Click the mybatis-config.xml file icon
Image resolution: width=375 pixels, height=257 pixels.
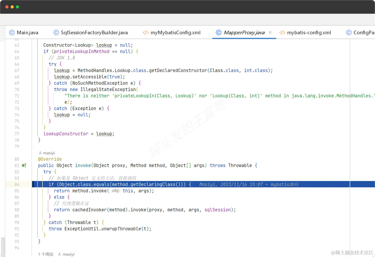click(x=282, y=32)
